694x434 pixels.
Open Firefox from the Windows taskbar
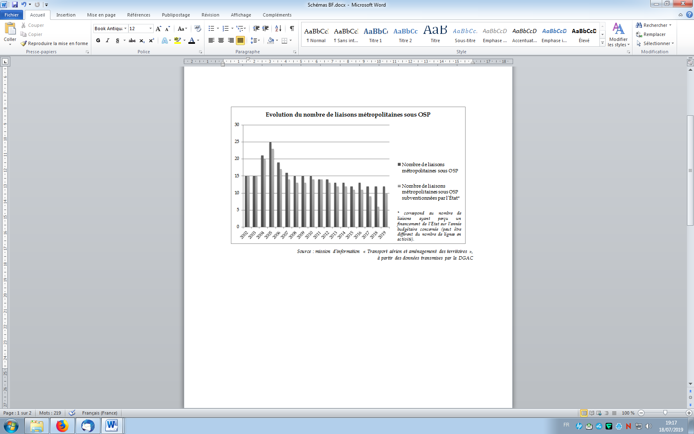62,426
